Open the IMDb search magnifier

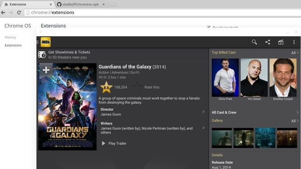coord(254,42)
